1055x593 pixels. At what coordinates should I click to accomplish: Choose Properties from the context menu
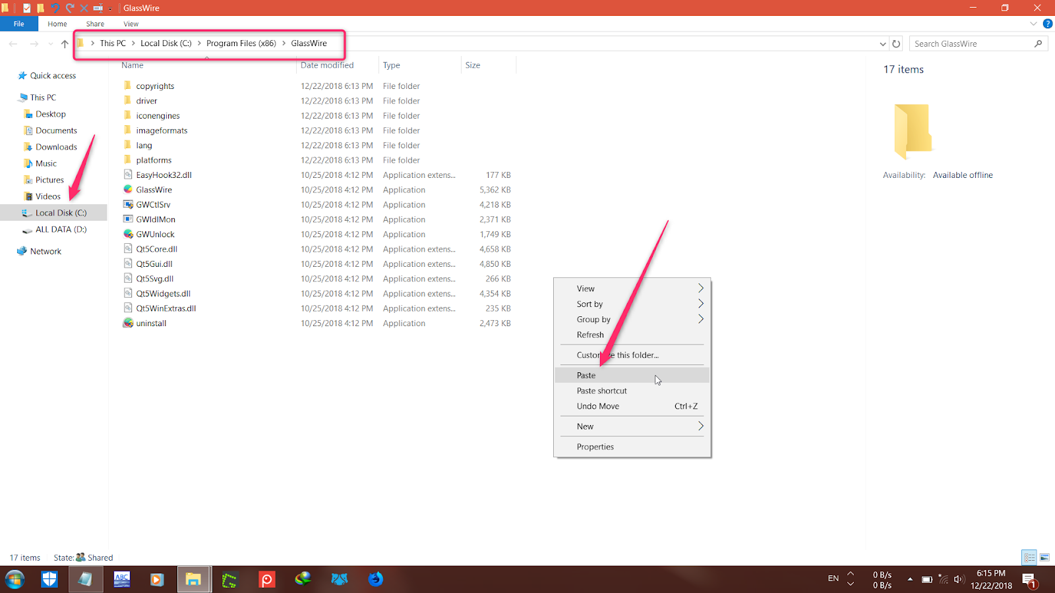pyautogui.click(x=632, y=447)
